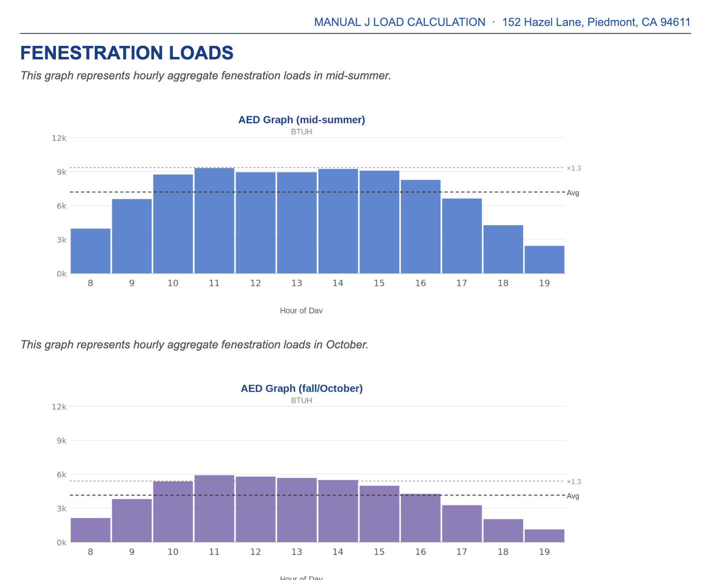Screen dimensions: 704x580
Task: Select the hour 19 bar in mid-summer graph
Action: pyautogui.click(x=544, y=259)
